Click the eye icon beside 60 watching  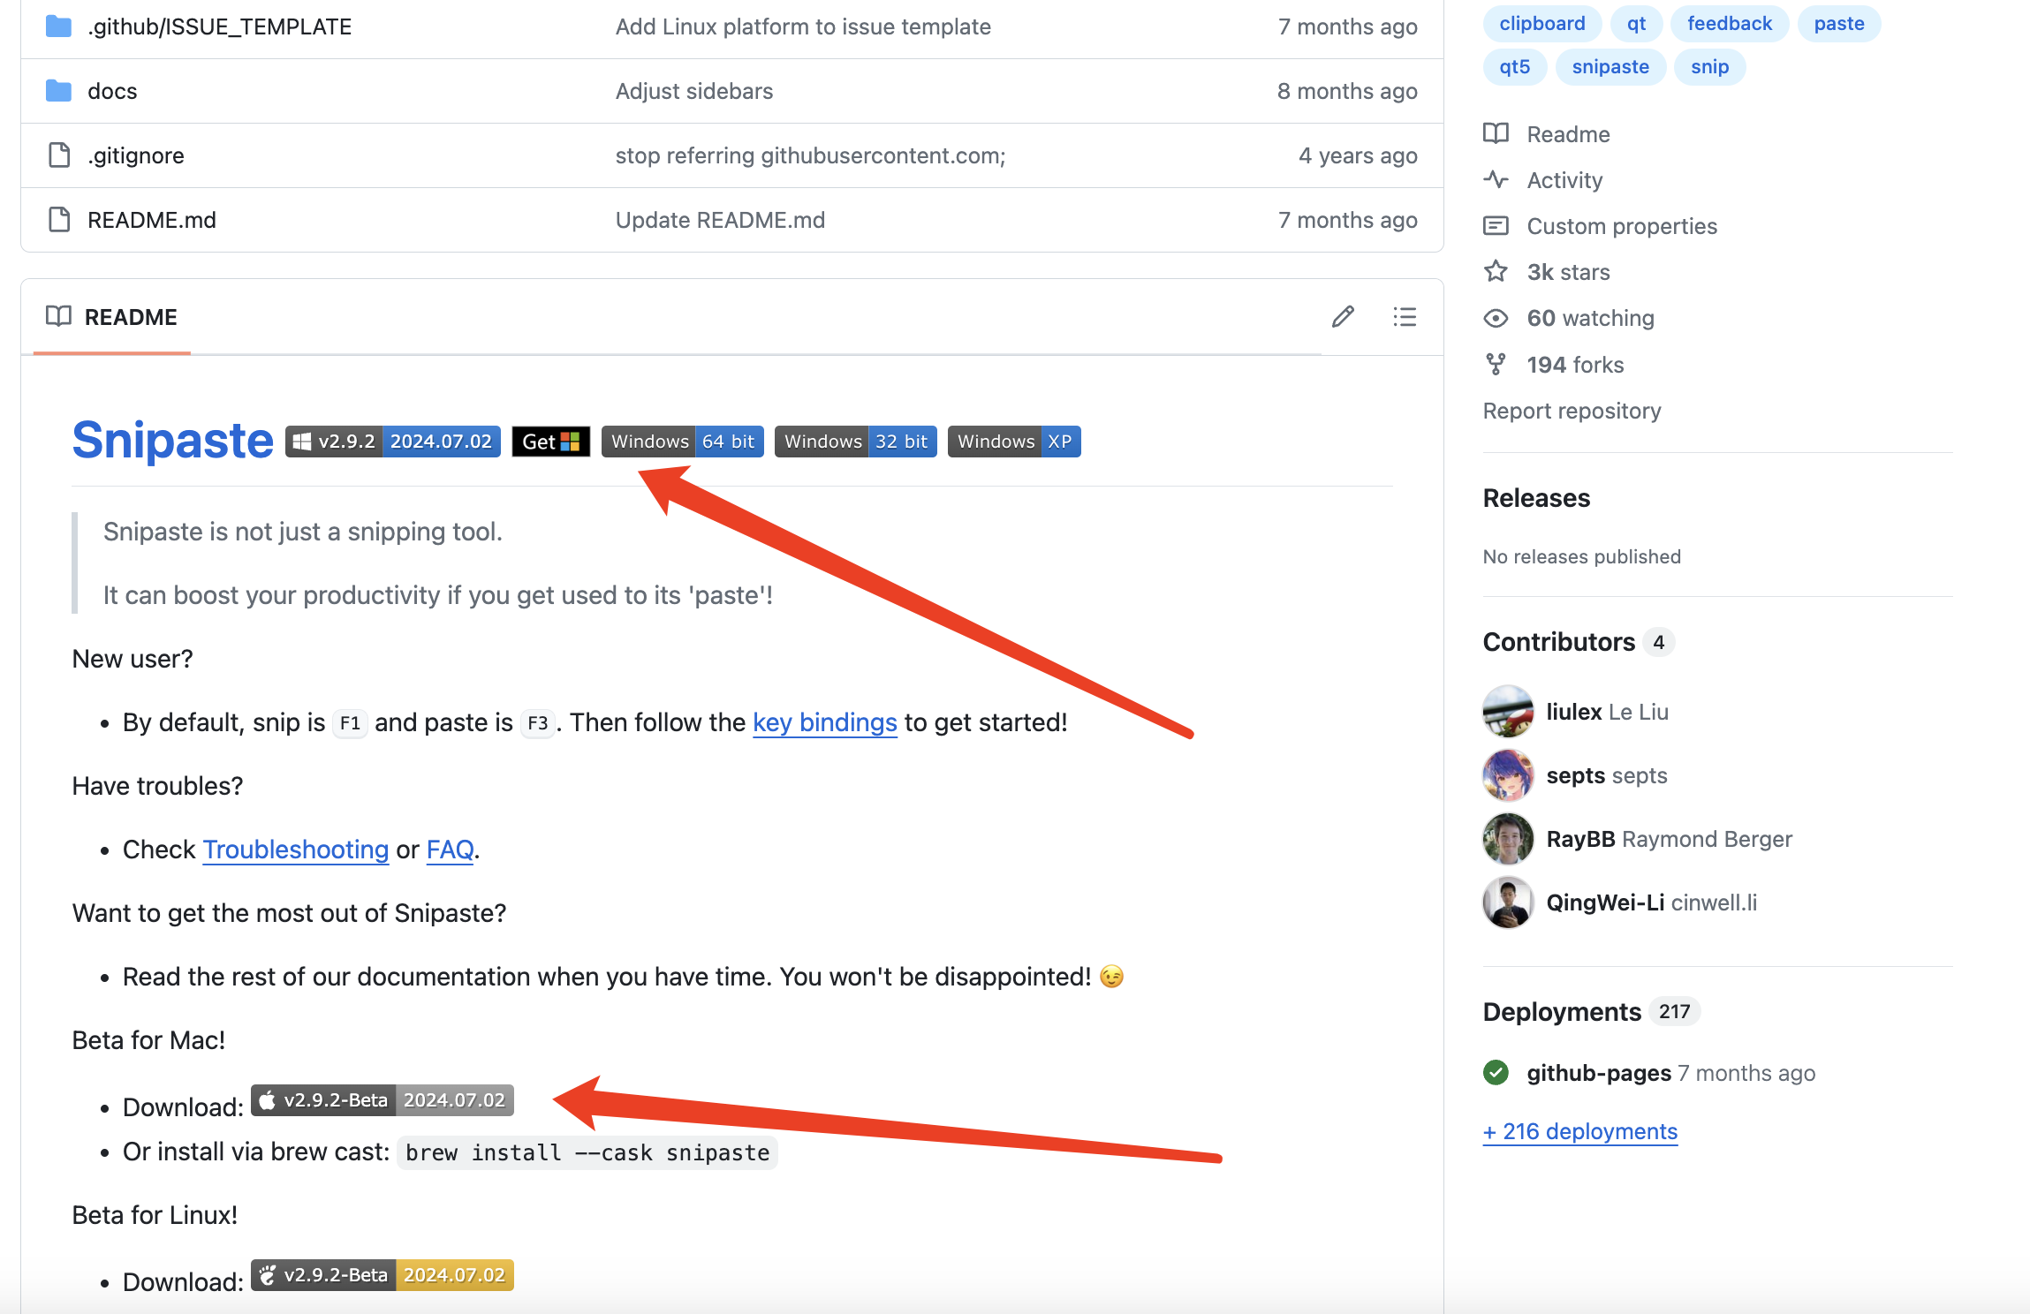(x=1496, y=318)
